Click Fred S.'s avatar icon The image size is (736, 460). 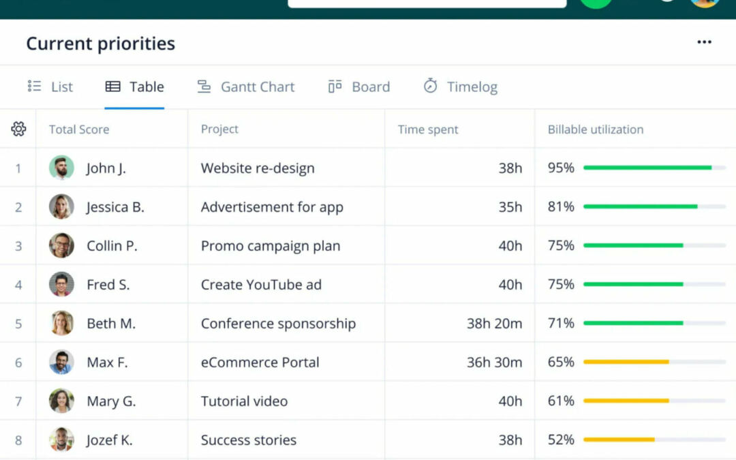coord(61,284)
